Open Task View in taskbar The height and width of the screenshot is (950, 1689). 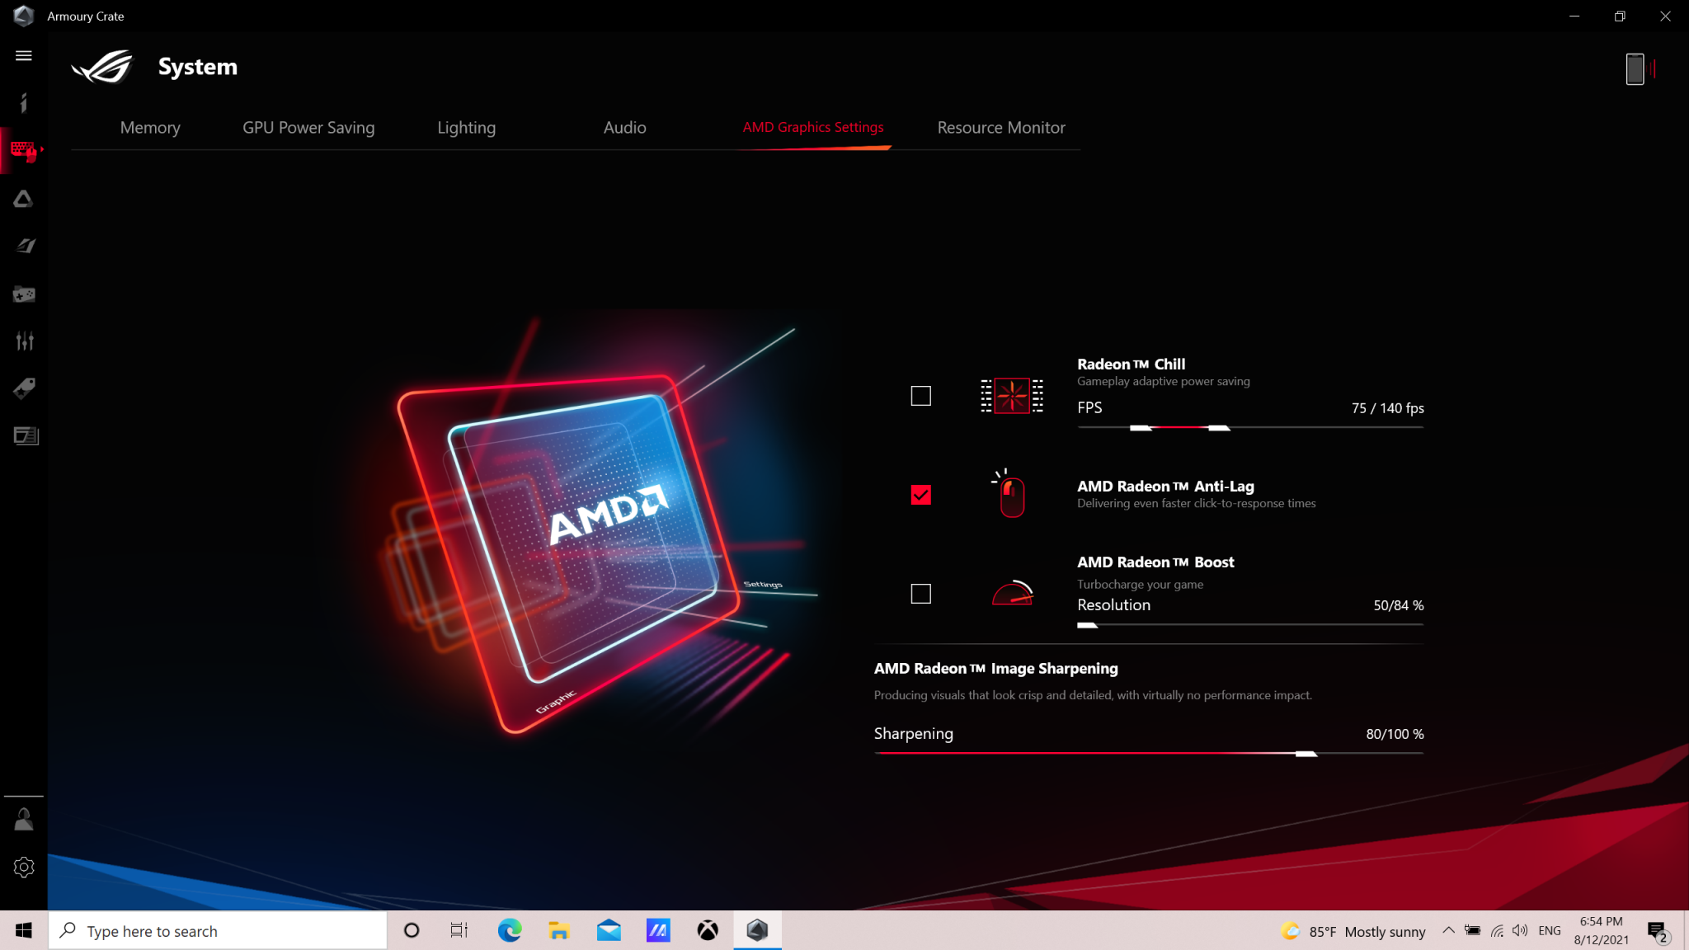[459, 930]
